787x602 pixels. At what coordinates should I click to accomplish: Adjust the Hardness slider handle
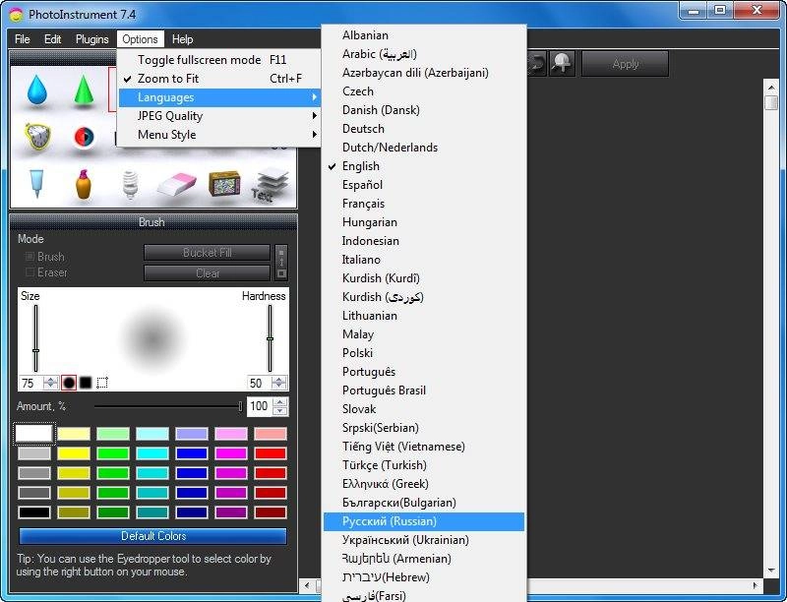[x=270, y=339]
